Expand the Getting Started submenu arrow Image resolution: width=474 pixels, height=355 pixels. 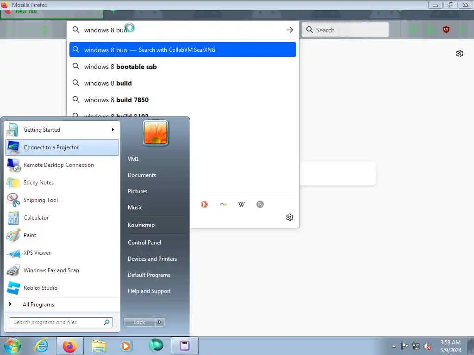click(x=113, y=130)
